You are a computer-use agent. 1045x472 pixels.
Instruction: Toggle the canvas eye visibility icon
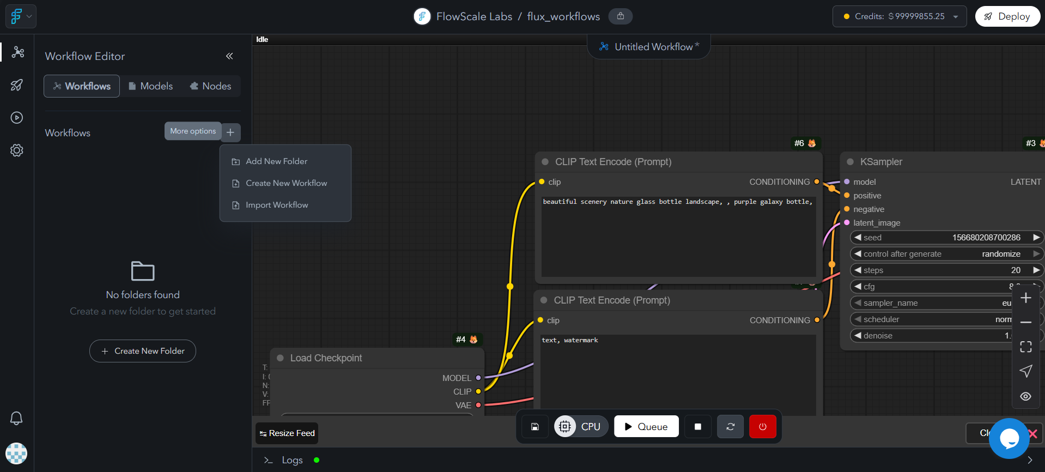[x=1026, y=396]
